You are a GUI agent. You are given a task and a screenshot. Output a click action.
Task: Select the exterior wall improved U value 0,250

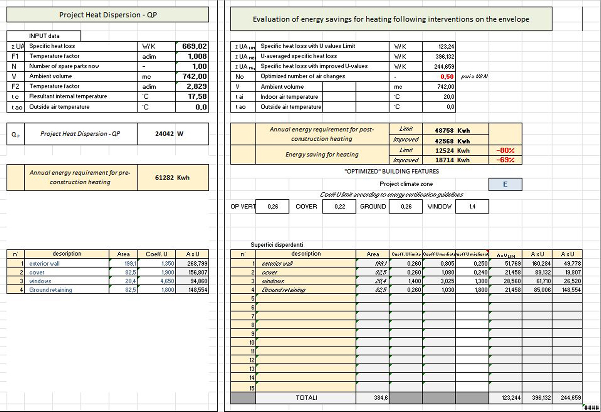click(472, 263)
